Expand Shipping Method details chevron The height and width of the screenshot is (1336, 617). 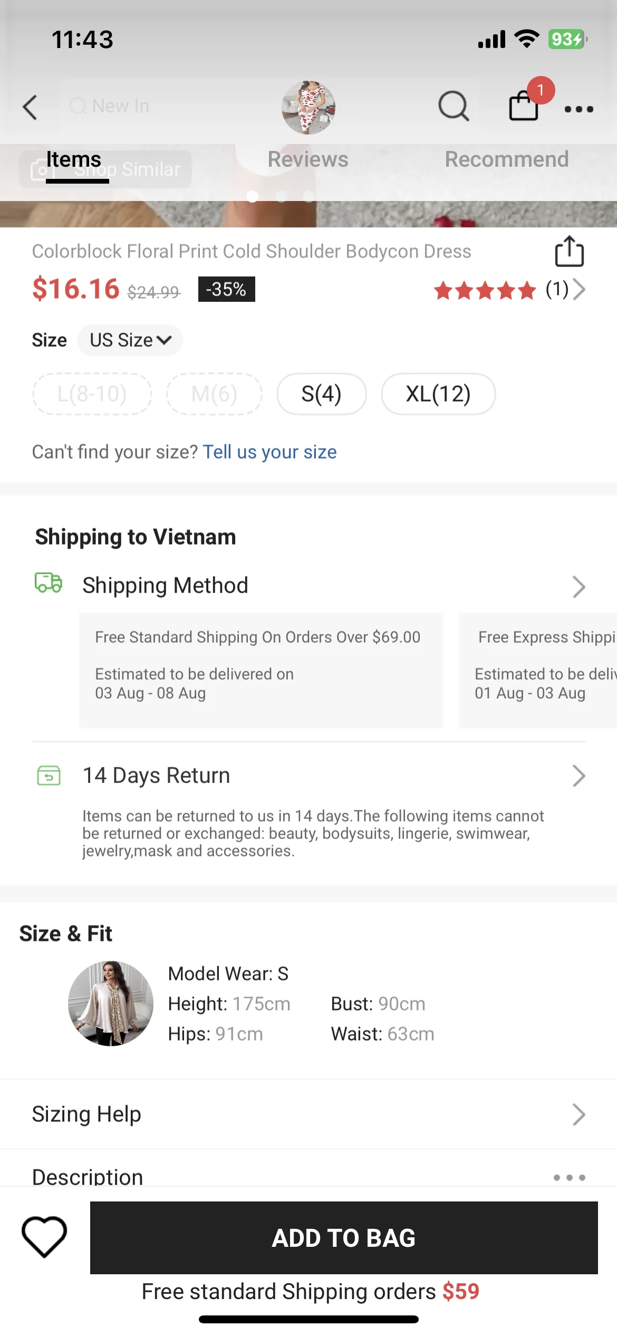pos(579,587)
